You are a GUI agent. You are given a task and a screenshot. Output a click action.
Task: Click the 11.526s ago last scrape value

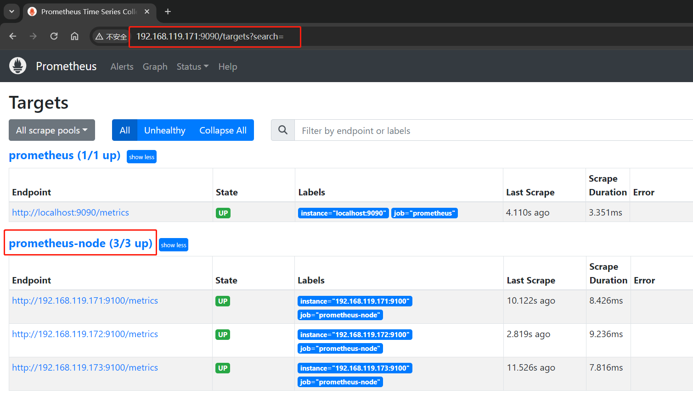pyautogui.click(x=531, y=367)
